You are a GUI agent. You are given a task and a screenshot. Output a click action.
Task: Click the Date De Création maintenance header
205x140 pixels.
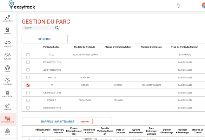pyautogui.click(x=120, y=131)
